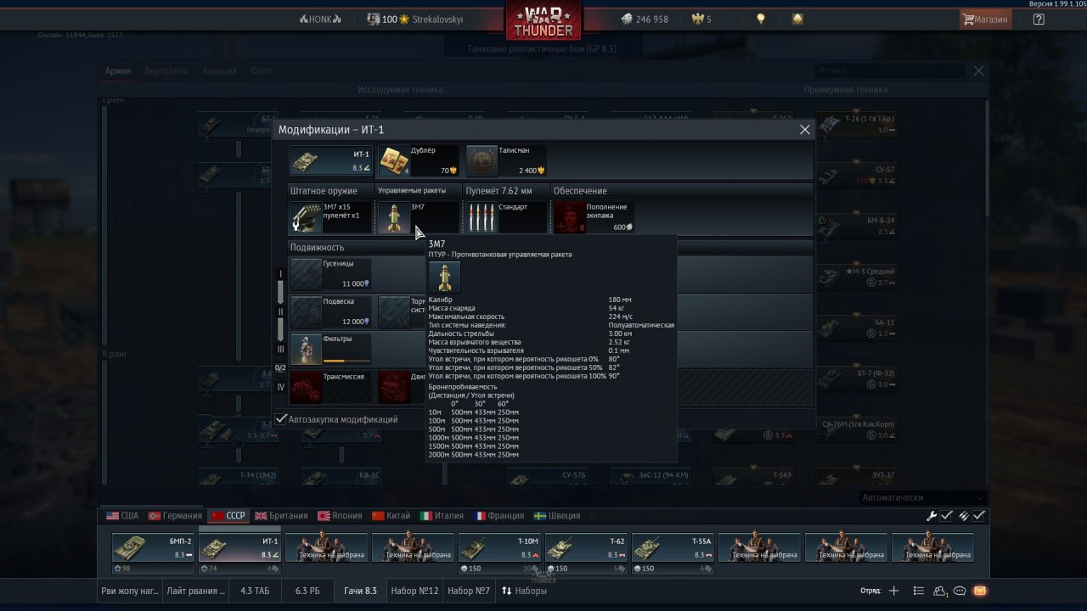1087x611 pixels.
Task: Click the wrench repair toggle icon
Action: coord(932,516)
